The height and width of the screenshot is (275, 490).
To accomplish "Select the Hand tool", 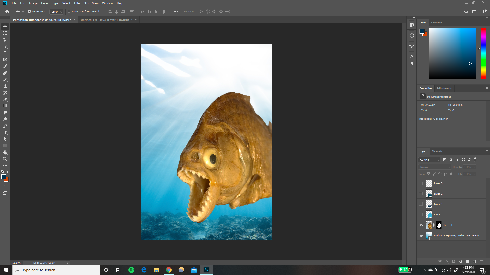I will pyautogui.click(x=5, y=152).
